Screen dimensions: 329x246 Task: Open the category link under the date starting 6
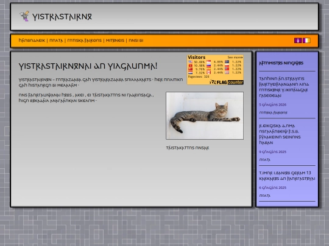coord(264,196)
